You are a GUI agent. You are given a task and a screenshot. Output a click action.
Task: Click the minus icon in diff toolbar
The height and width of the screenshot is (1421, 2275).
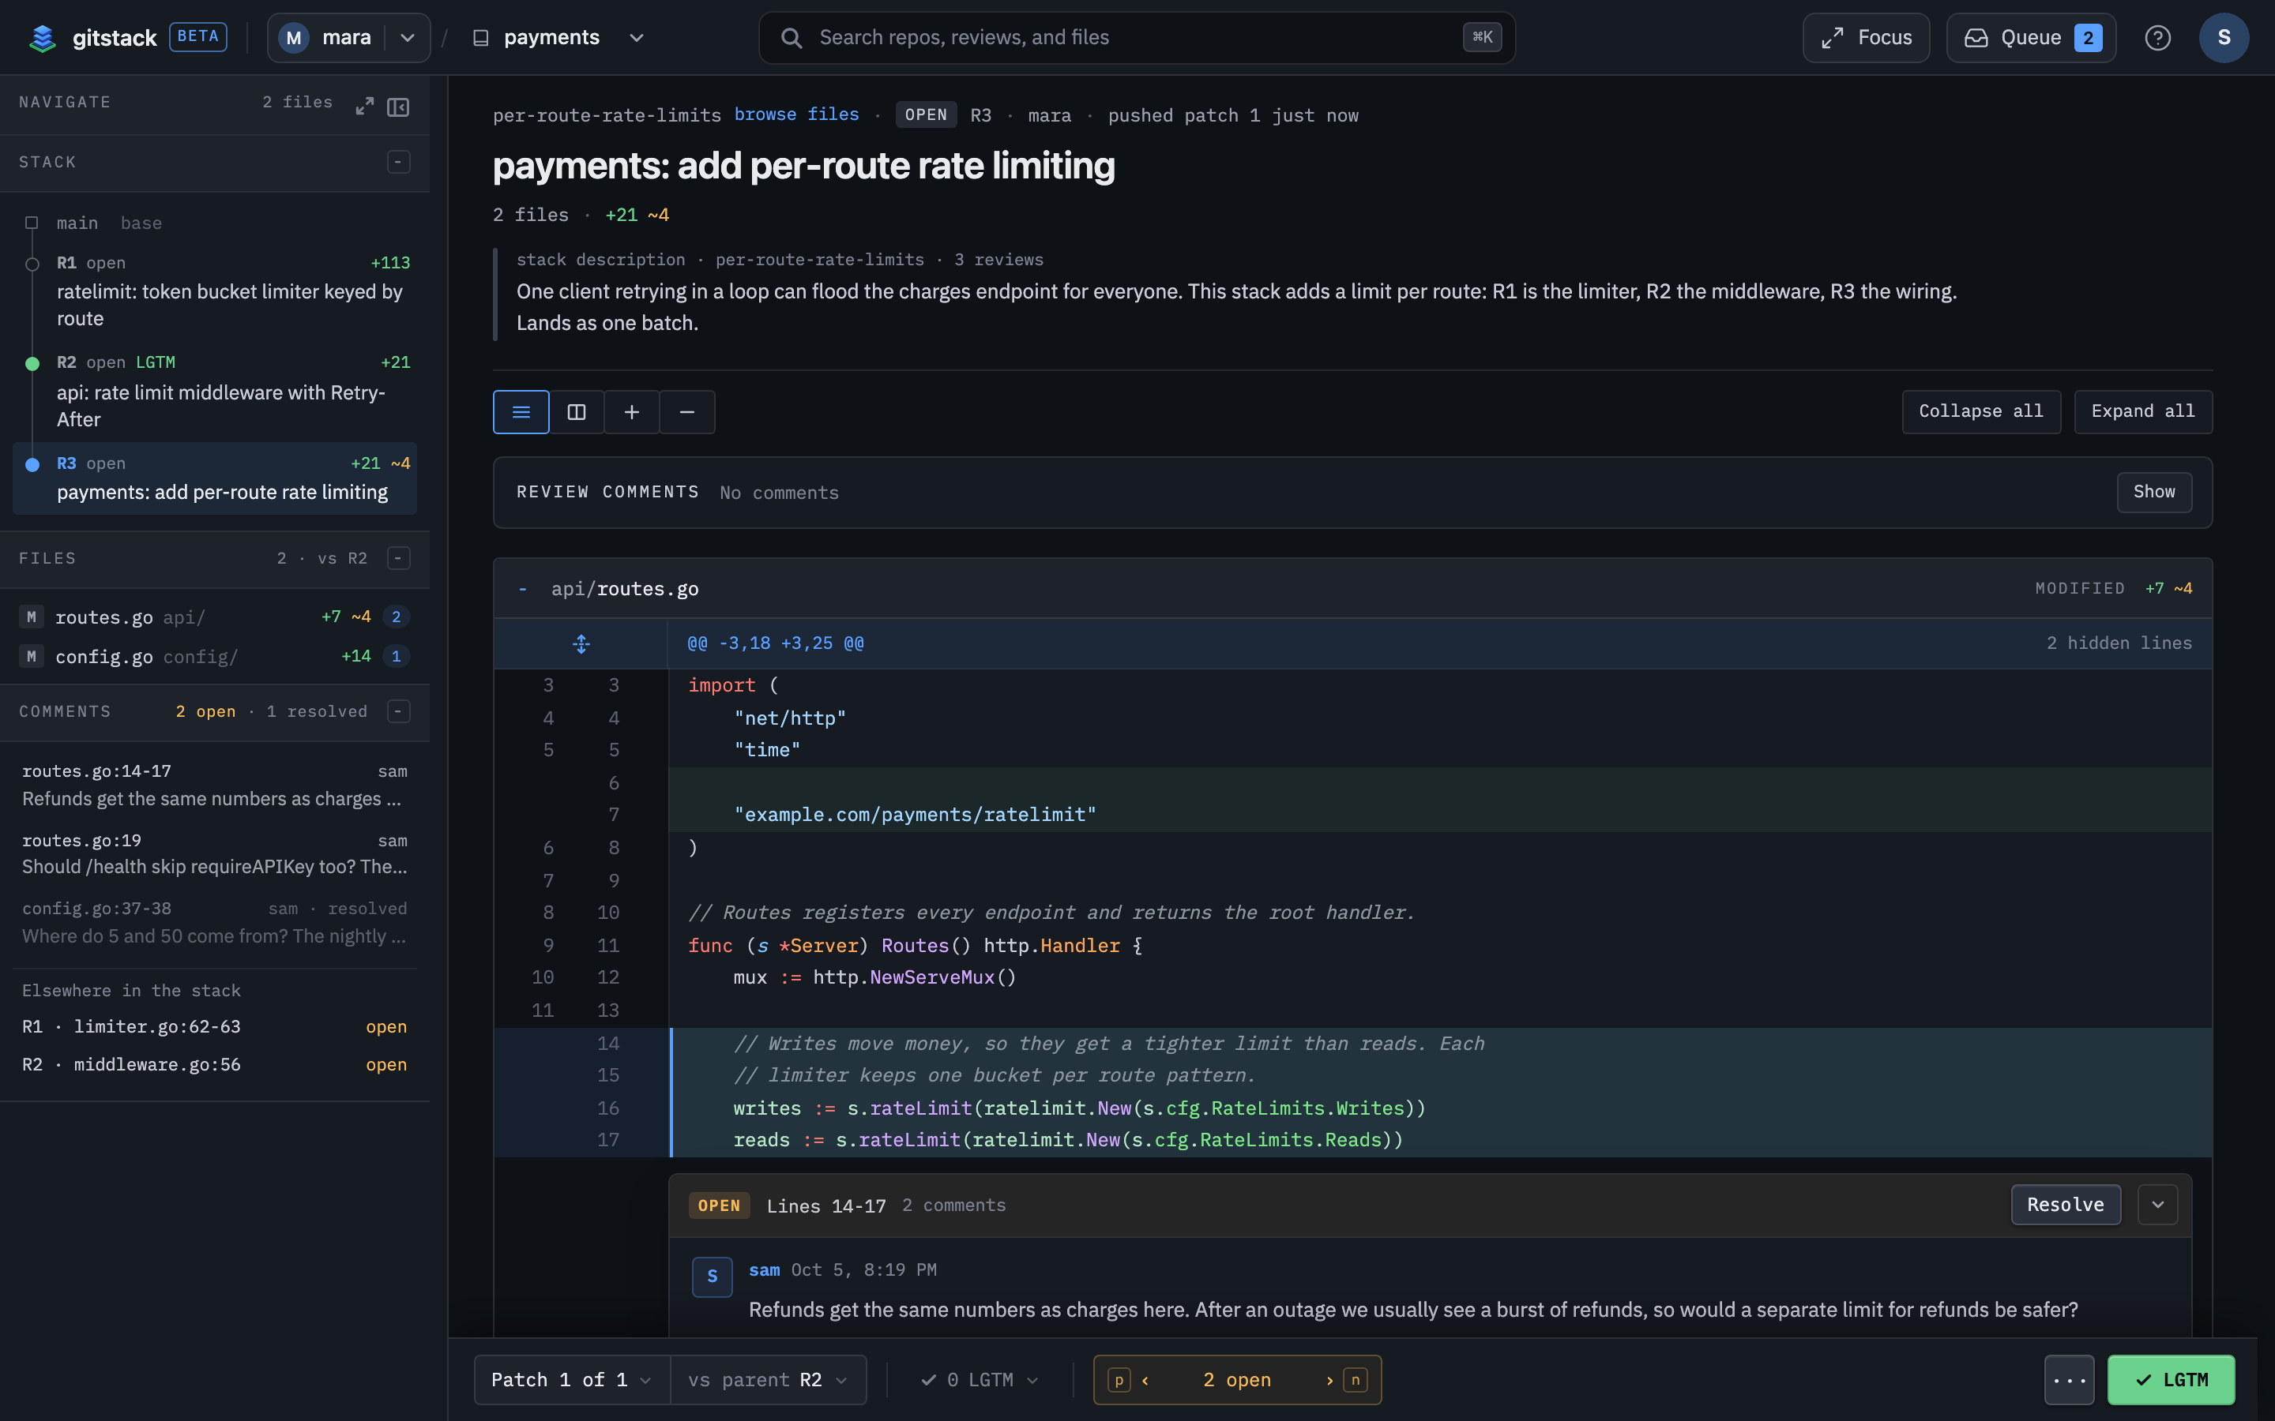(687, 411)
